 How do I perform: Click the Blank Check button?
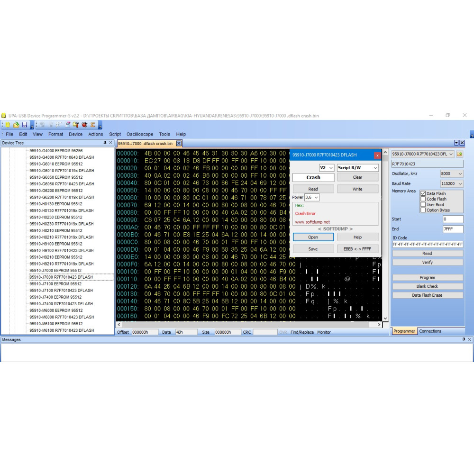(428, 286)
